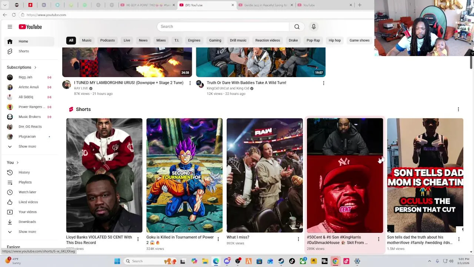Select the Game shows filter chip
Viewport: 474px width, 267px height.
coord(360,40)
